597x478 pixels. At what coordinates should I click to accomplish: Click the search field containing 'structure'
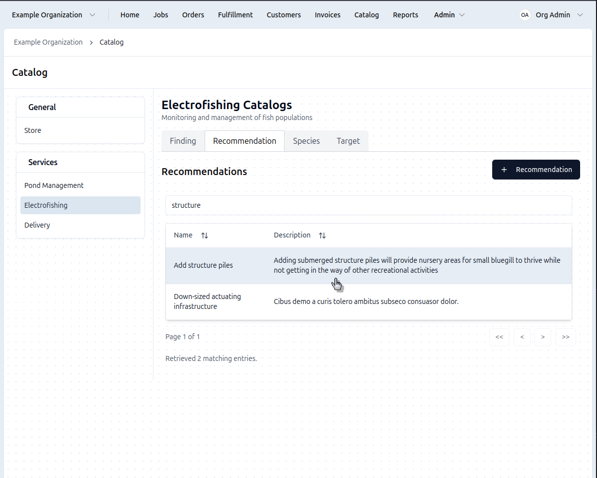click(x=368, y=205)
